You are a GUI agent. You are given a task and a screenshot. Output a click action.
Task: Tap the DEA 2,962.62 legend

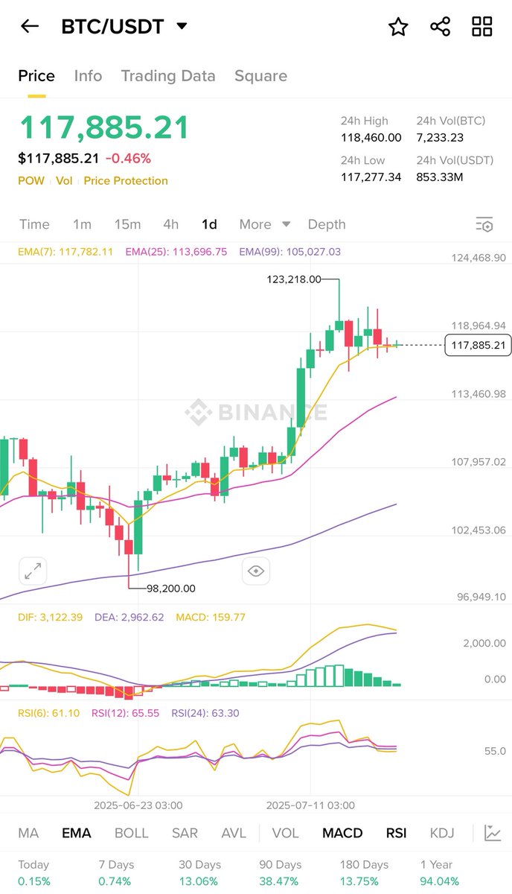pyautogui.click(x=129, y=618)
